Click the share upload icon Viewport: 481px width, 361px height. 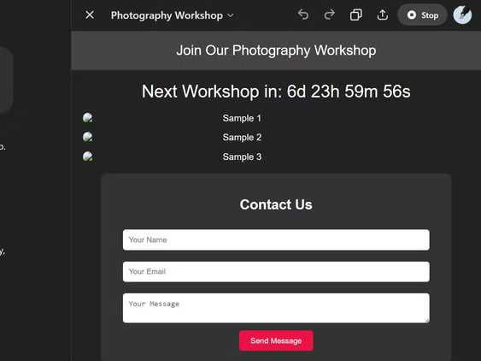[382, 15]
